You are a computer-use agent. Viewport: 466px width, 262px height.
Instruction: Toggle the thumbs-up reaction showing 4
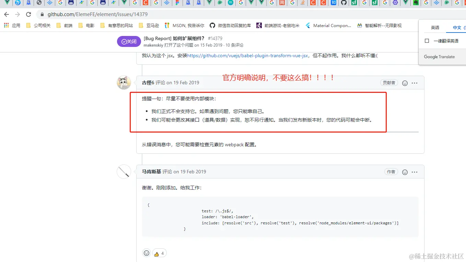pyautogui.click(x=159, y=253)
